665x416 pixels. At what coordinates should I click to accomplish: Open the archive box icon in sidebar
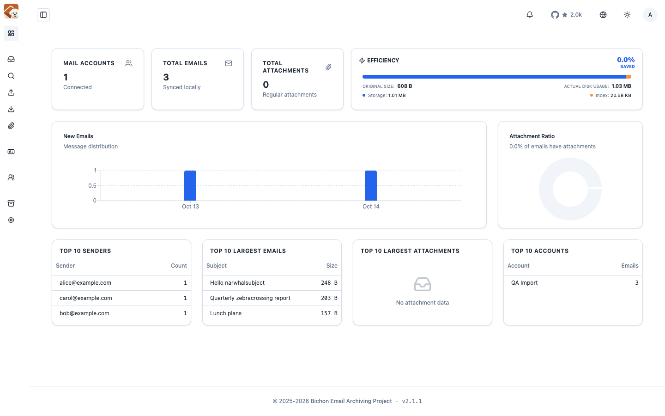pyautogui.click(x=11, y=203)
